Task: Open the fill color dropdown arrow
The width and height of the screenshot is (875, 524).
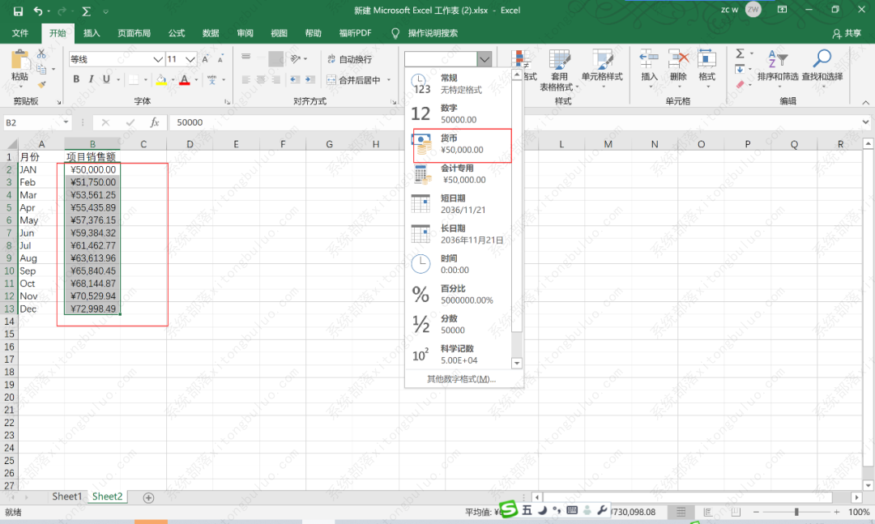Action: coord(173,81)
